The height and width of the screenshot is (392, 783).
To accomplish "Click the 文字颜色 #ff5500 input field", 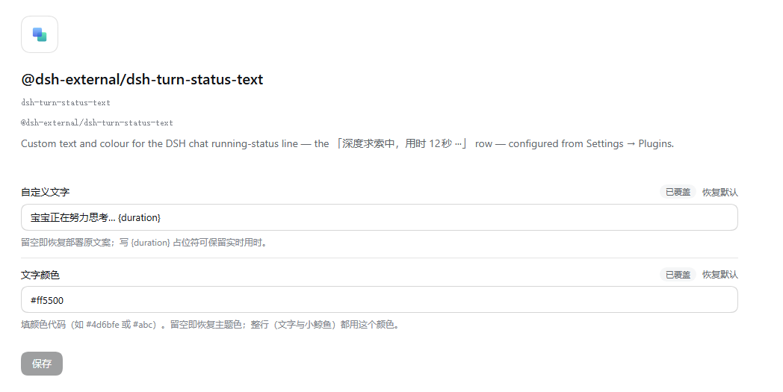I will (379, 299).
